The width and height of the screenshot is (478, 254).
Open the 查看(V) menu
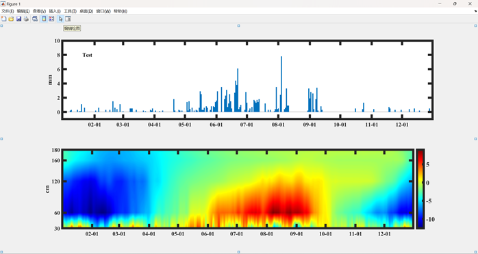coord(39,11)
